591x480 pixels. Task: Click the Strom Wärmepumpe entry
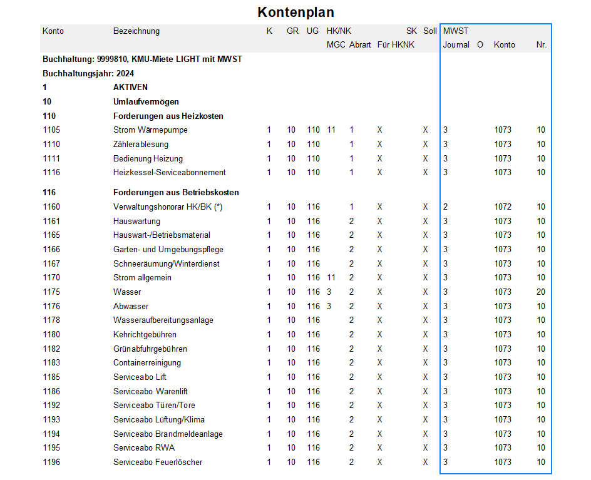150,130
